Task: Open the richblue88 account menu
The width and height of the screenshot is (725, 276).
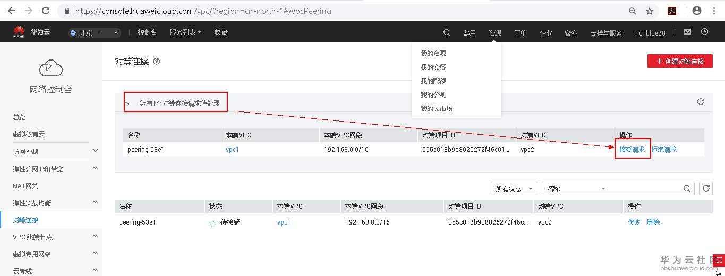Action: click(650, 33)
